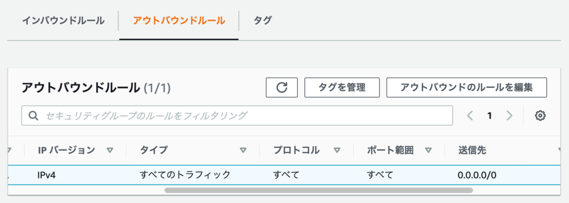Click the search magnifier icon

(x=33, y=116)
